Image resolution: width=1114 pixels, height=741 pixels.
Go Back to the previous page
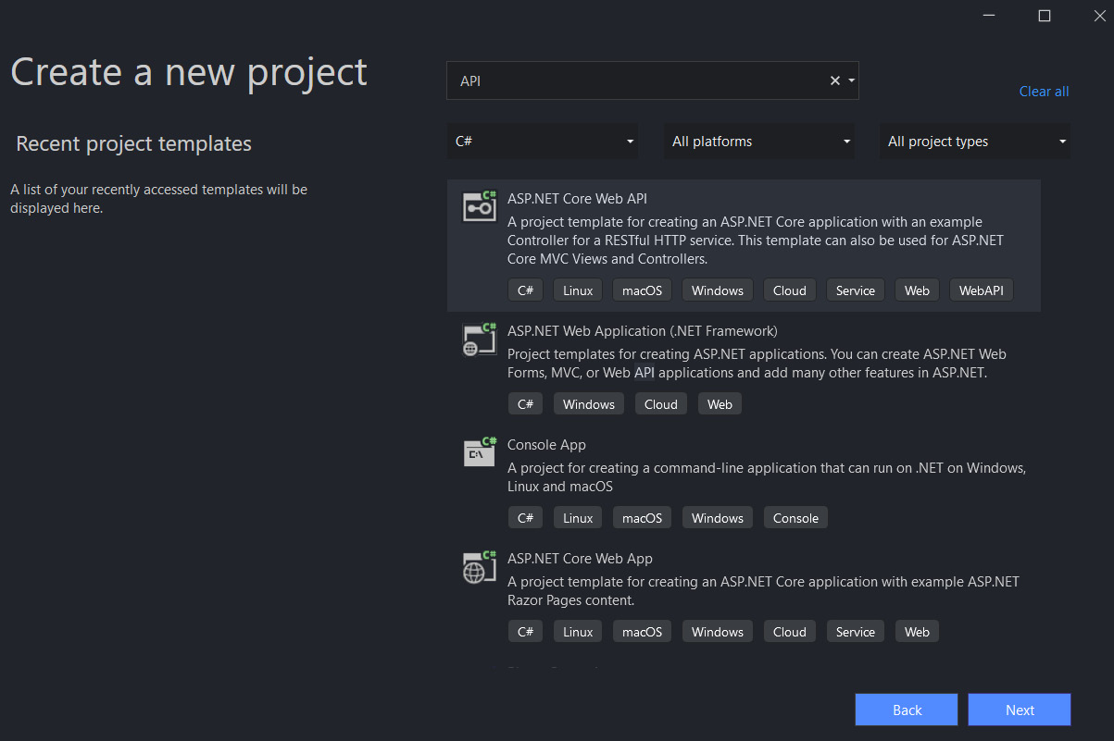point(907,710)
